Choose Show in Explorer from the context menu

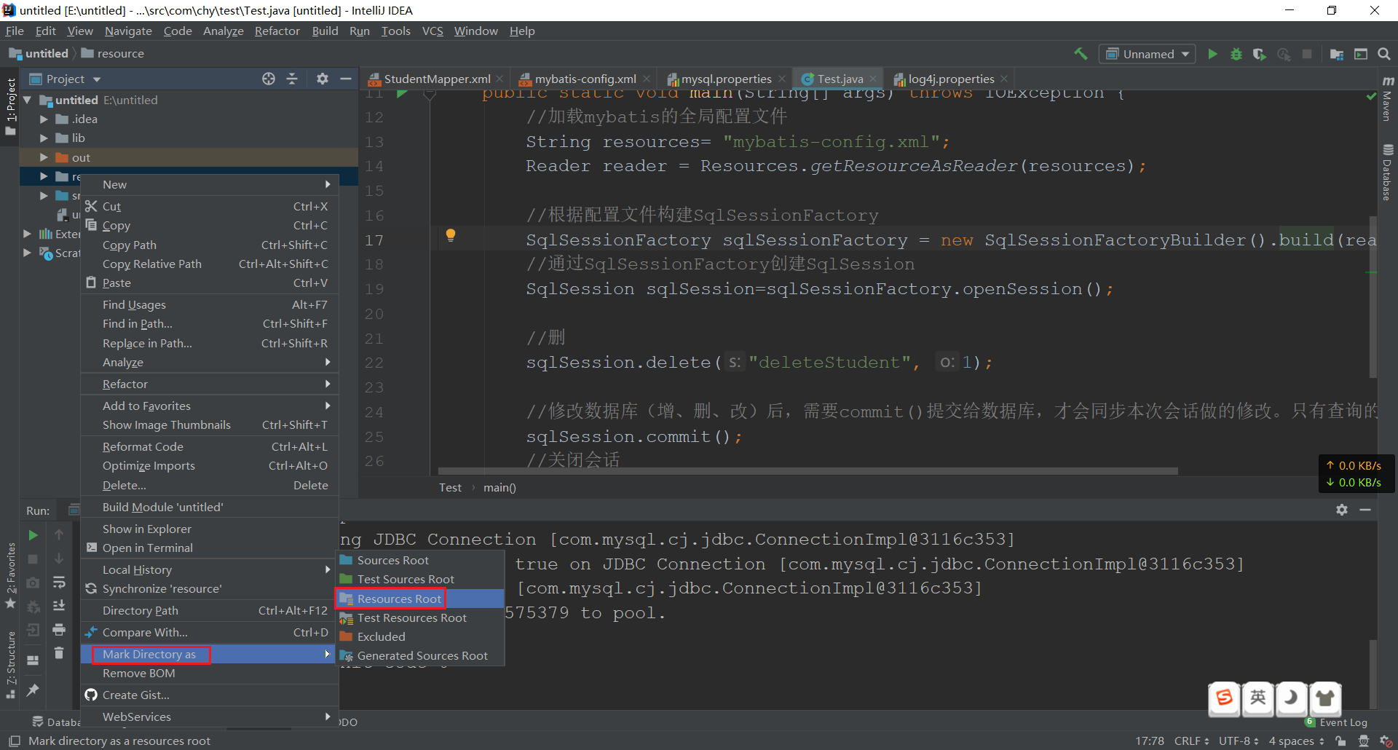pyautogui.click(x=209, y=529)
